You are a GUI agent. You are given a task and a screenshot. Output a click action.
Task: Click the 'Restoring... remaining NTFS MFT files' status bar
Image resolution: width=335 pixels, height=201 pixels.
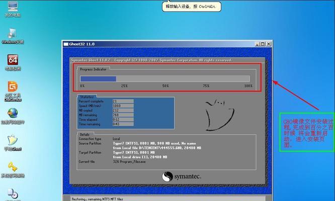[x=168, y=198]
